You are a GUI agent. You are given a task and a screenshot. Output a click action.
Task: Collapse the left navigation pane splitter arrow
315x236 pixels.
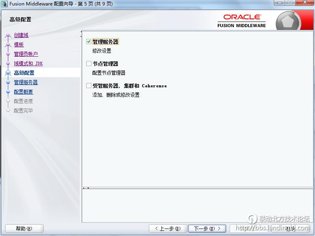(x=81, y=32)
